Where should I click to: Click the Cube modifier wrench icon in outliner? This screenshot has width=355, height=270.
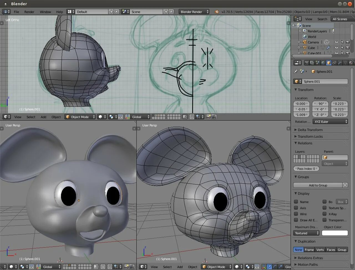tap(328, 48)
